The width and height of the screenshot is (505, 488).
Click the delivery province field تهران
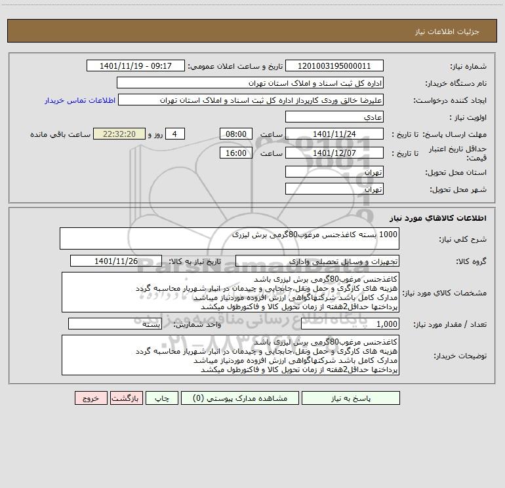(x=334, y=172)
